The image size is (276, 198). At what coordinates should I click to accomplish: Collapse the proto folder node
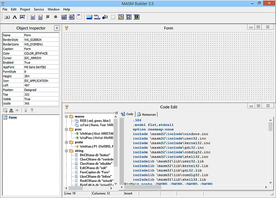pyautogui.click(x=66, y=142)
